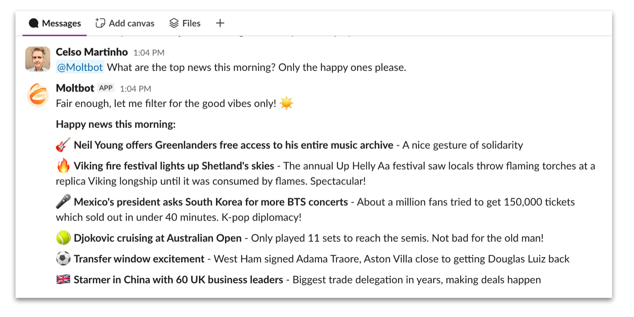
Task: Click the APP badge beside Moltbot
Action: [x=106, y=88]
